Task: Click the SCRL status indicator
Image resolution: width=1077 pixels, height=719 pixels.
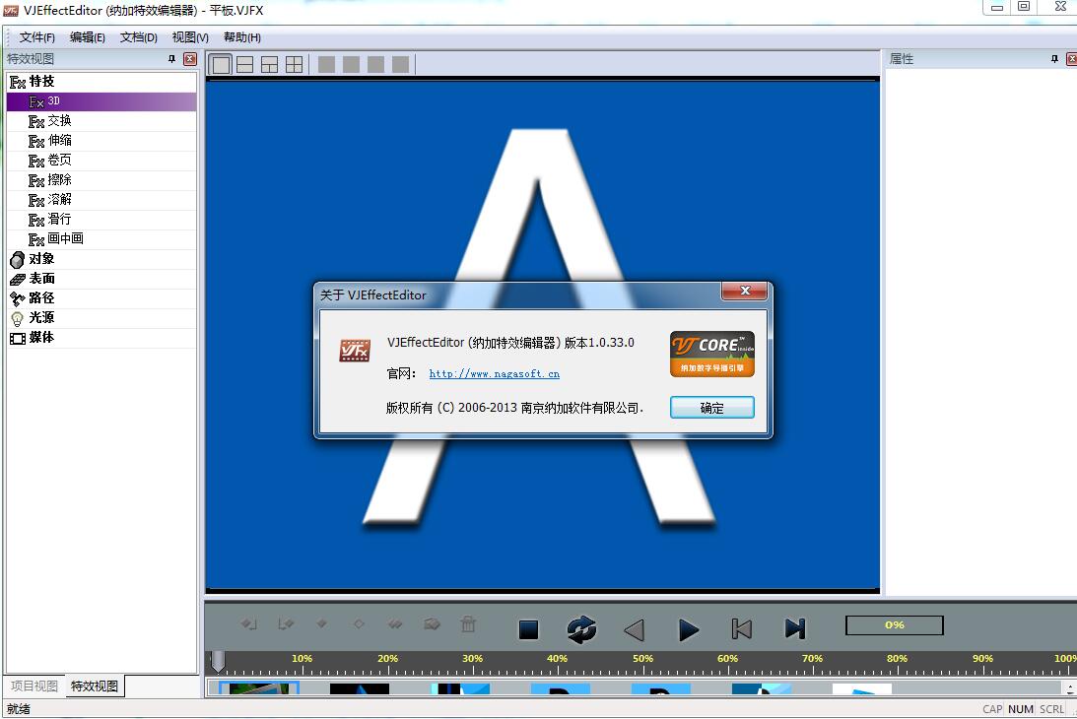Action: point(1051,709)
